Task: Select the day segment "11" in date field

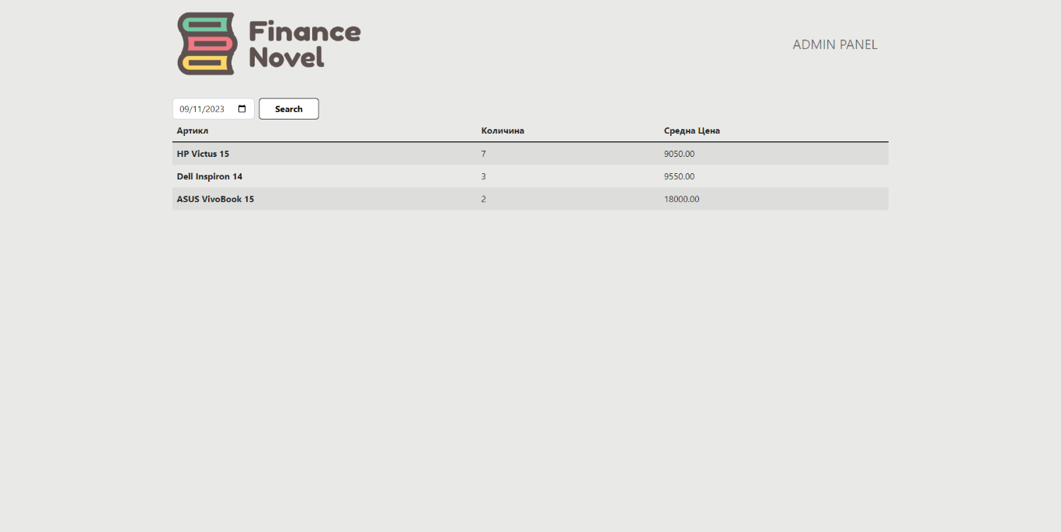Action: 197,109
